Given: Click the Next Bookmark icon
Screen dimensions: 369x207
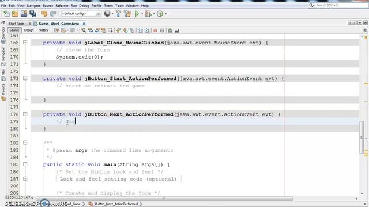Looking at the screenshot, I should pos(125,30).
